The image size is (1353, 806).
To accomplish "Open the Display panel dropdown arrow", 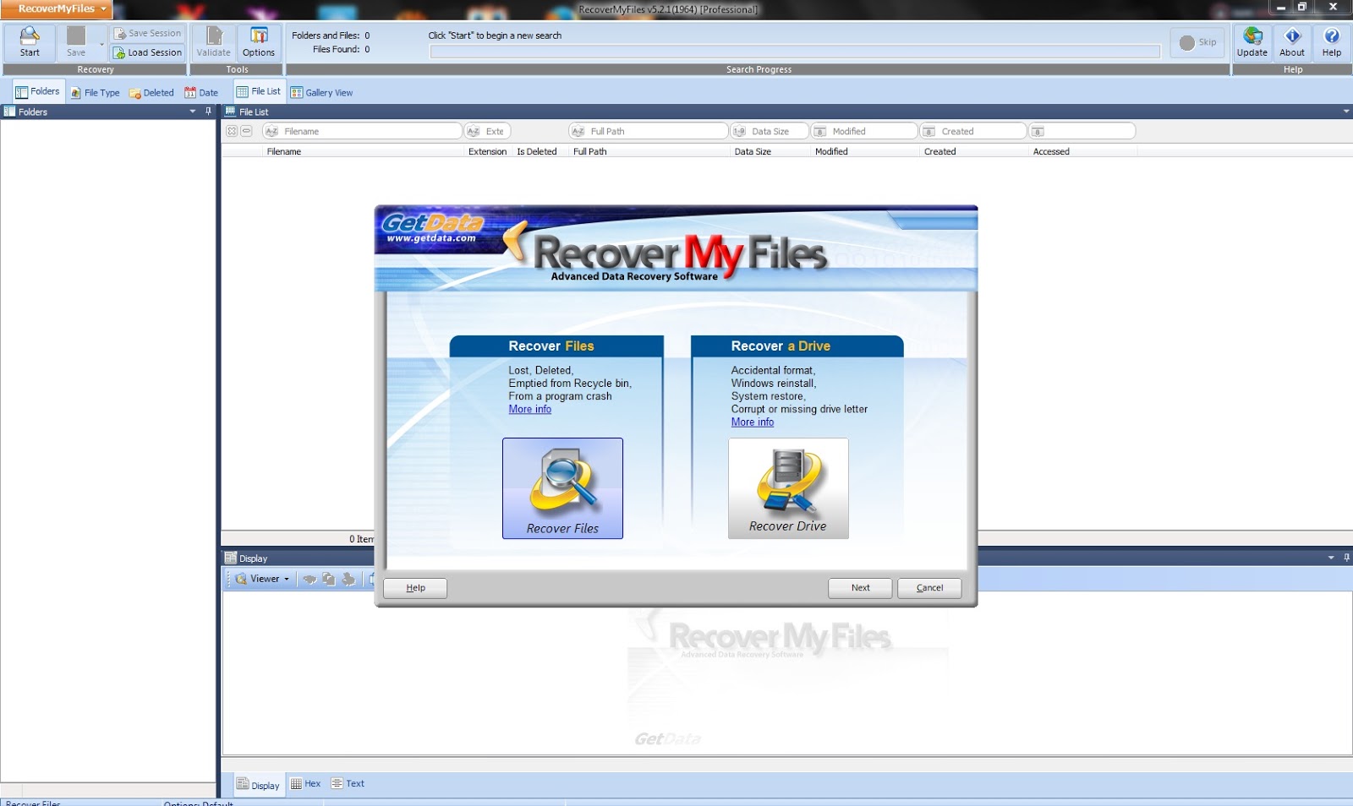I will pyautogui.click(x=1331, y=558).
